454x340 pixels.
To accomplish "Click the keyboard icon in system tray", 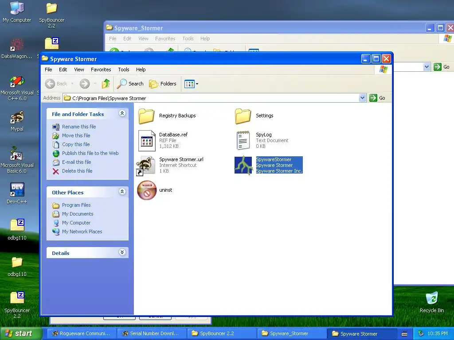I will click(404, 334).
